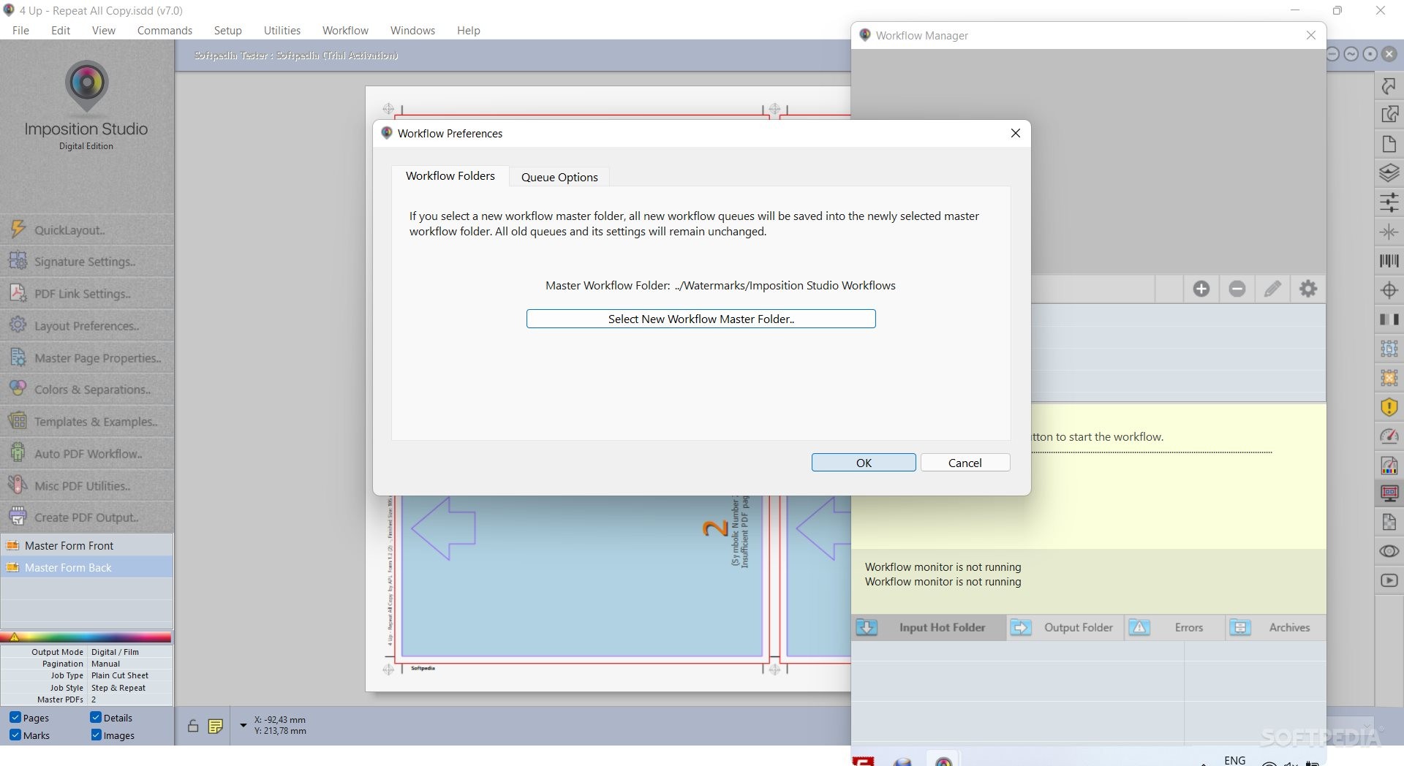The image size is (1404, 766).
Task: Cancel the Workflow Preferences dialog
Action: click(x=965, y=463)
